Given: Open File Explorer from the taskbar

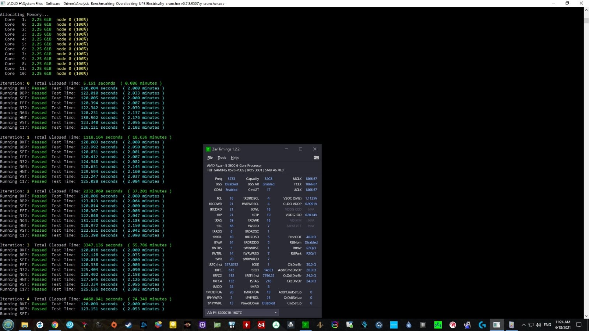Looking at the screenshot, I should coord(25,325).
